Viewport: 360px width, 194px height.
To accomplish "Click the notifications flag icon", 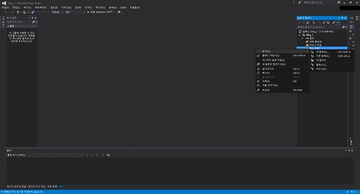I will pos(294,2).
